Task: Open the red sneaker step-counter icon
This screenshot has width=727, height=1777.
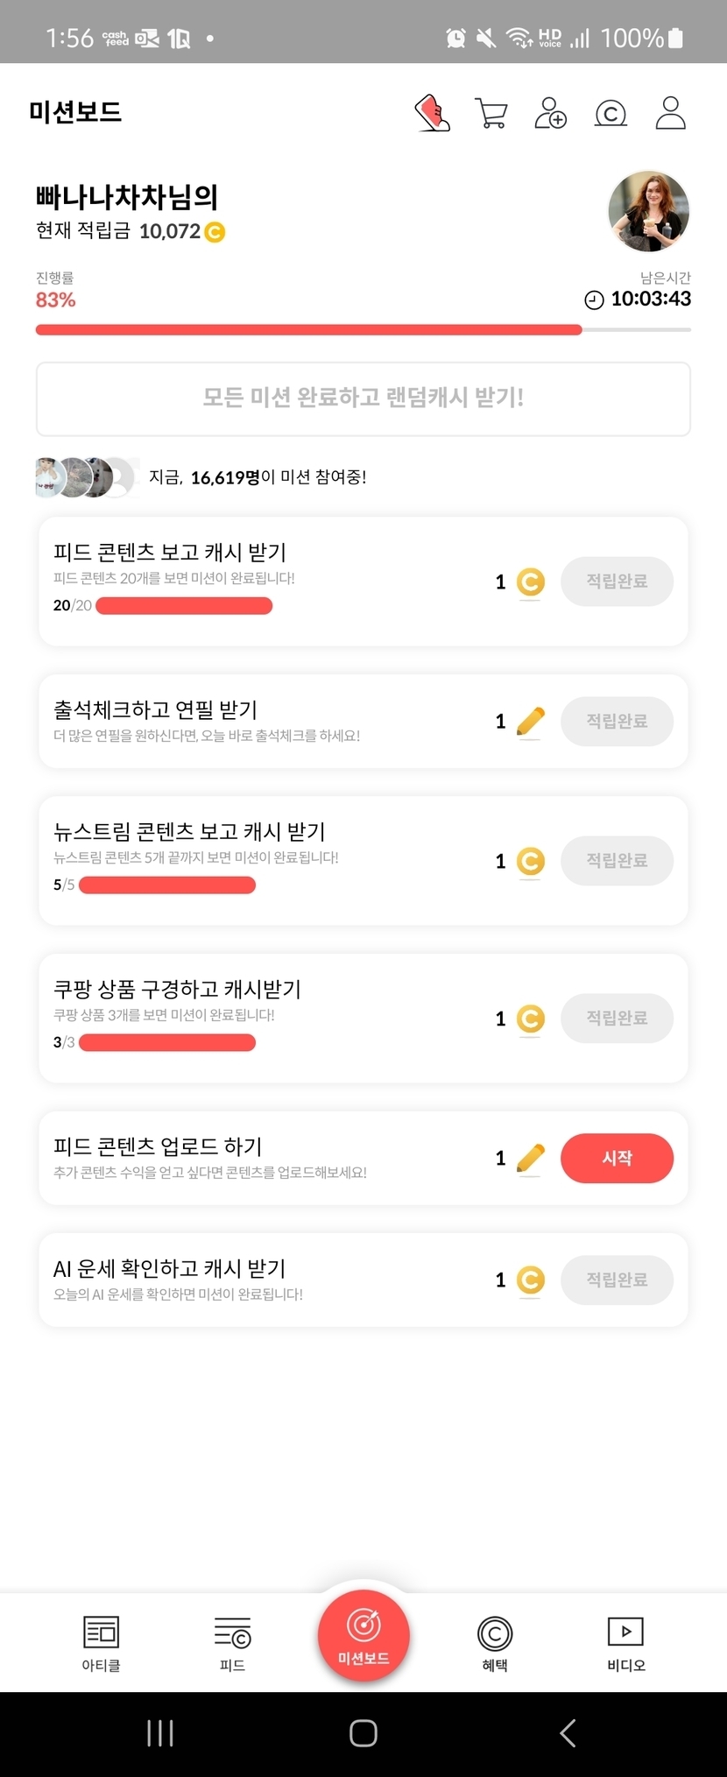Action: [432, 113]
